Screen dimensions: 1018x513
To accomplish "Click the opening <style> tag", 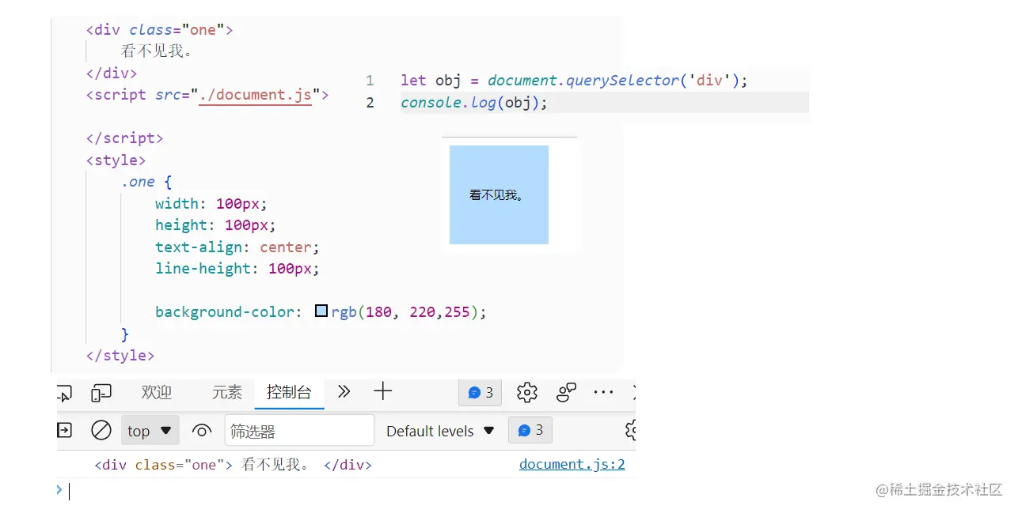I will (x=116, y=160).
